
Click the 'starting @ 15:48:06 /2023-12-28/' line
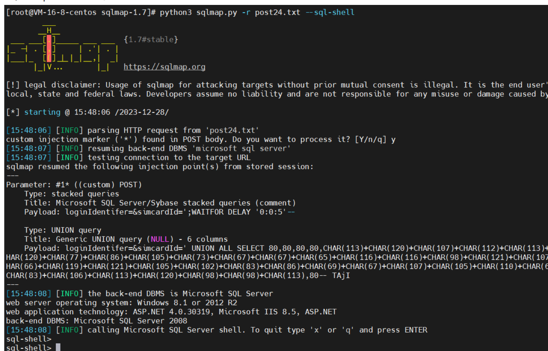pos(88,112)
